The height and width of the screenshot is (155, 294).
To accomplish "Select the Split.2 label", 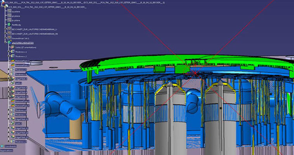I will [18, 124].
